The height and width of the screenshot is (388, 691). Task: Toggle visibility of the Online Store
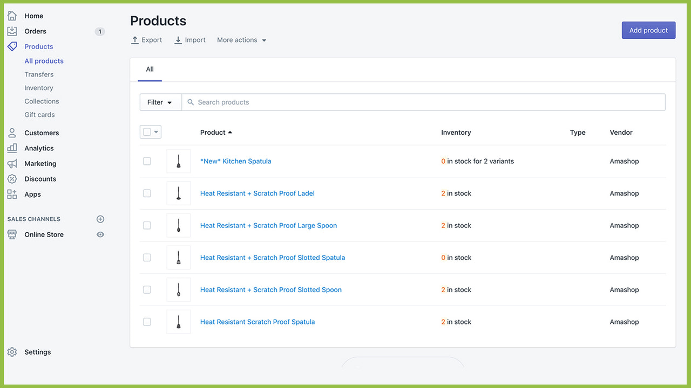(x=100, y=234)
